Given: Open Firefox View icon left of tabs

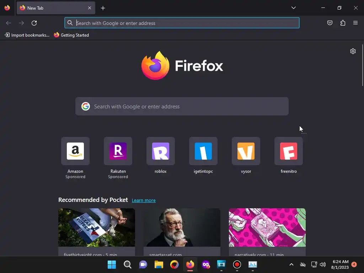Looking at the screenshot, I should coord(7,8).
